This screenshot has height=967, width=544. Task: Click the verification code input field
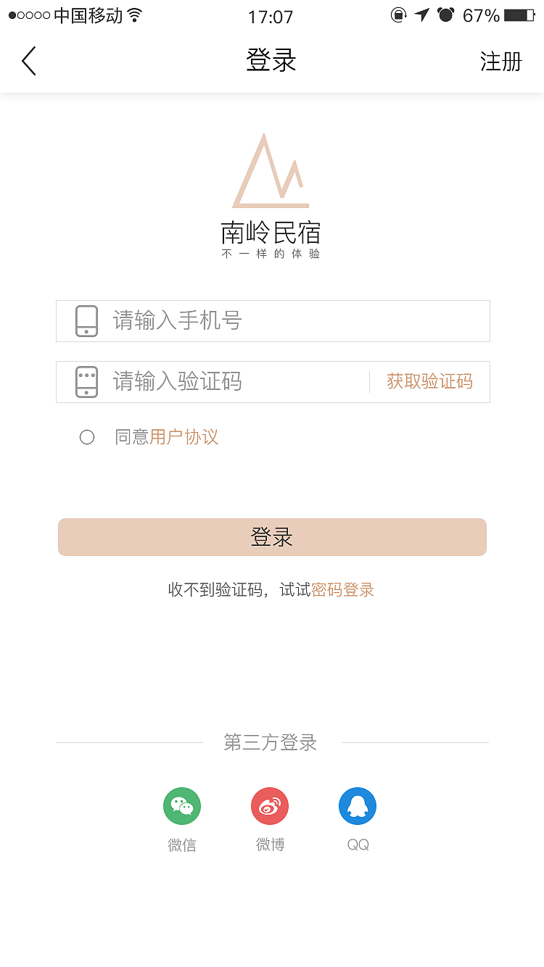(x=218, y=382)
